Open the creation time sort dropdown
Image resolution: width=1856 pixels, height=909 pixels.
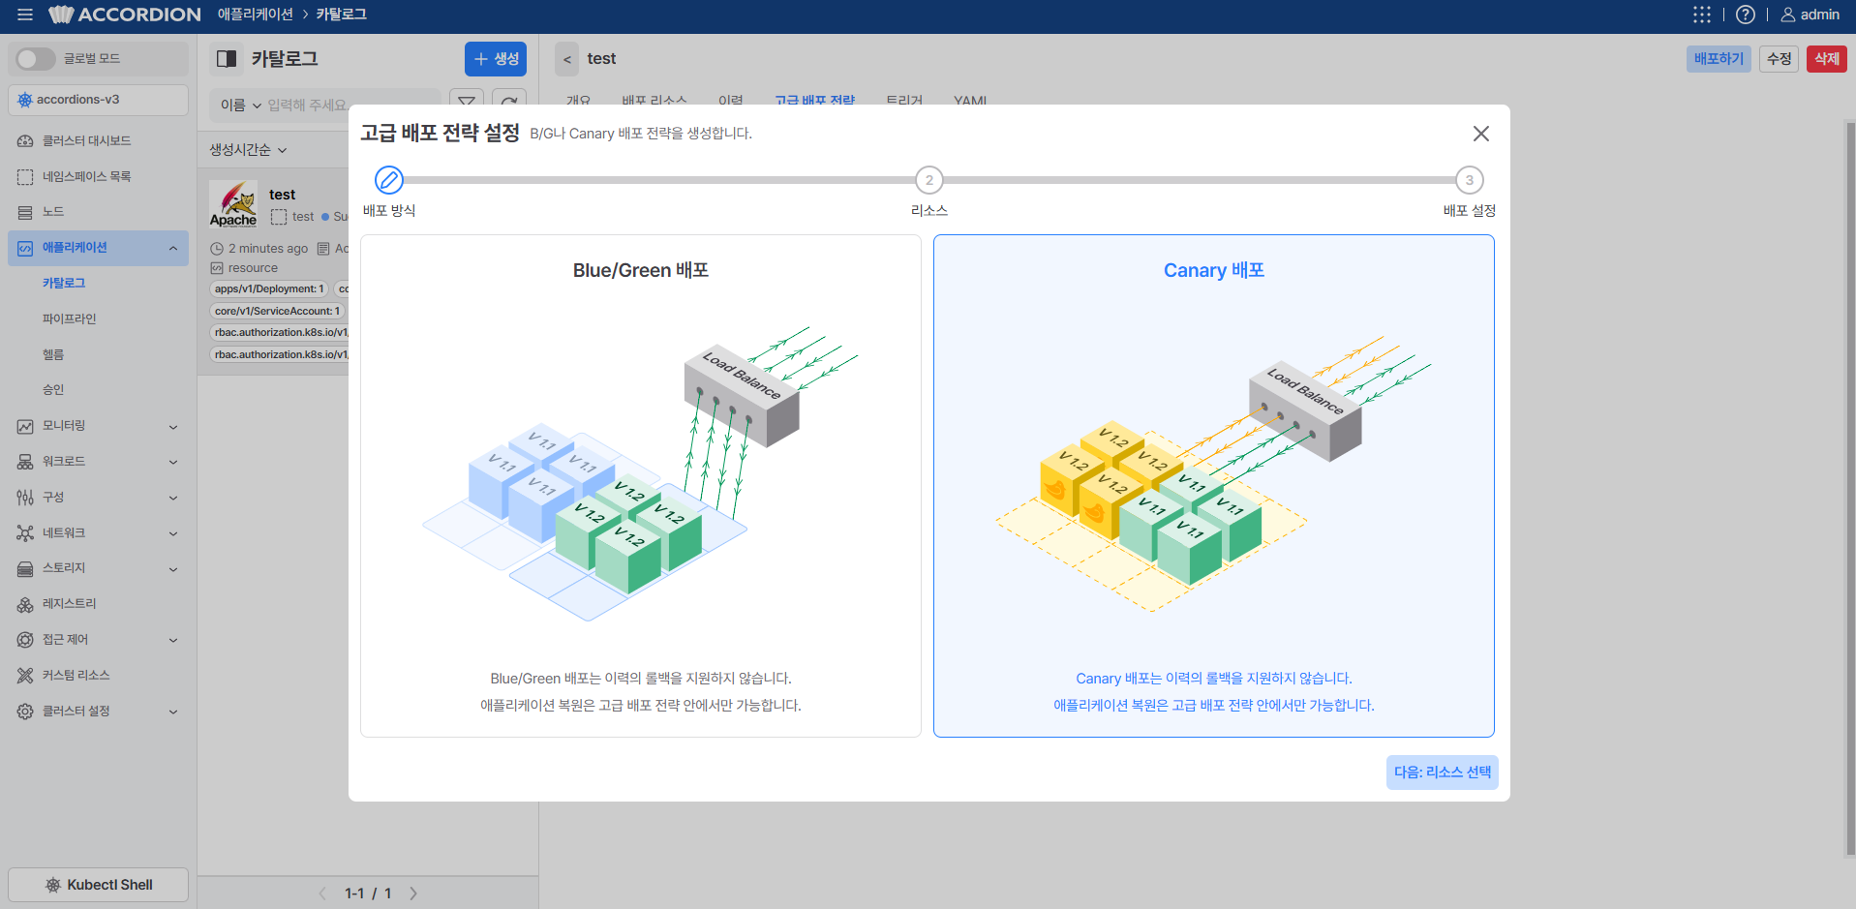249,150
